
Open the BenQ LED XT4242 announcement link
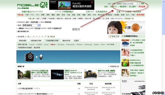pyautogui.click(x=40, y=28)
